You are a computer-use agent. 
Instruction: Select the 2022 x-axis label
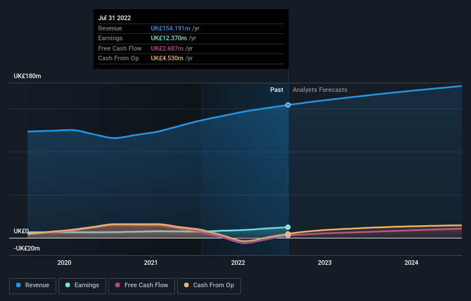coord(238,263)
